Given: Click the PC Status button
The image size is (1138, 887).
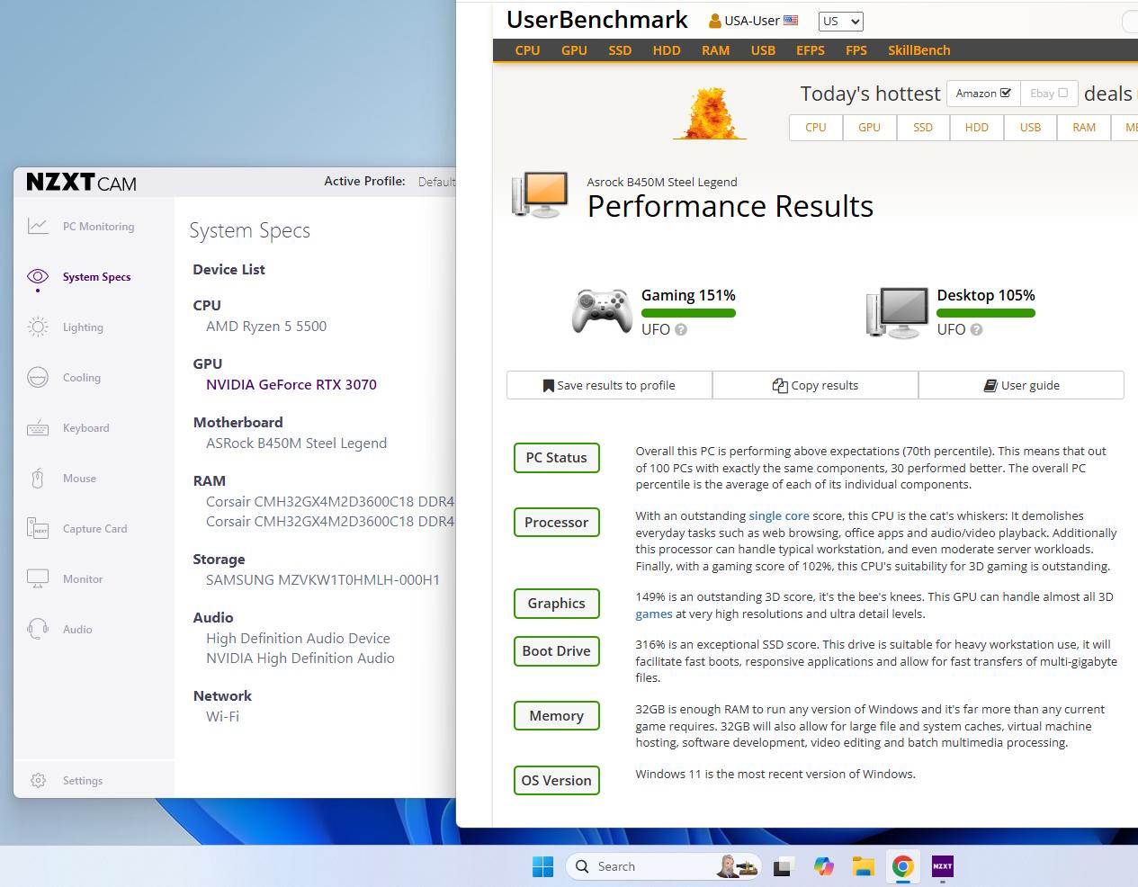Looking at the screenshot, I should (556, 458).
